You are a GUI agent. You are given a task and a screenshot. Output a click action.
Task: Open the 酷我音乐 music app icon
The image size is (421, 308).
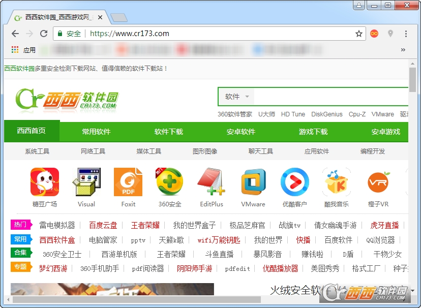tap(336, 182)
